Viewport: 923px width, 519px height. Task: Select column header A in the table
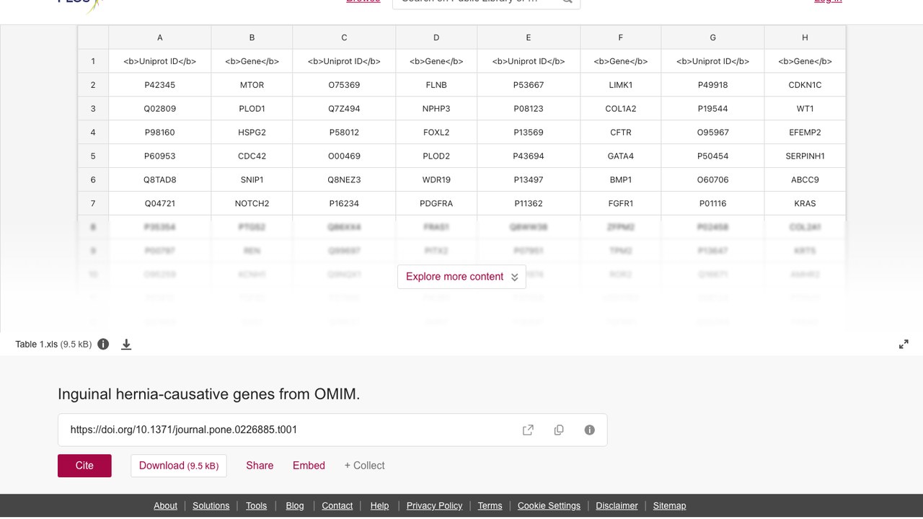[160, 37]
